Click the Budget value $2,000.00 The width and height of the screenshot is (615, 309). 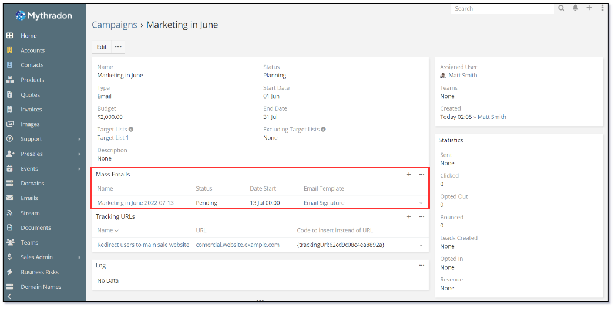(x=110, y=117)
